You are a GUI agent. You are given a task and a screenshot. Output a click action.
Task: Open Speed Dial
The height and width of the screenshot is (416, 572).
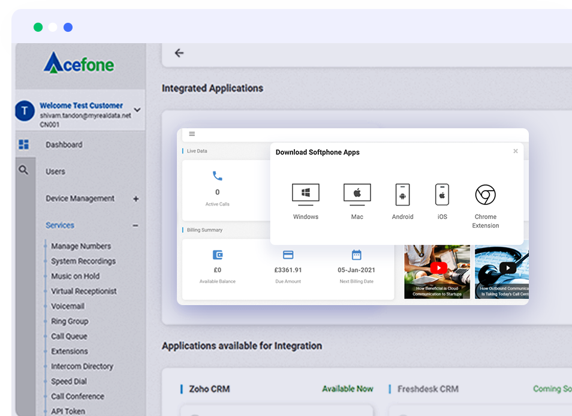pyautogui.click(x=69, y=381)
